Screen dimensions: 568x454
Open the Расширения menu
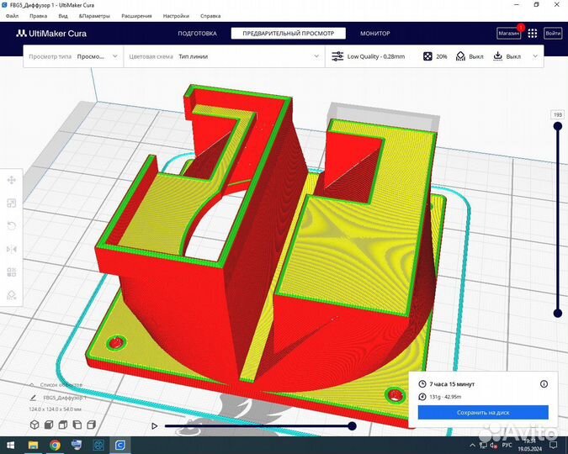pyautogui.click(x=135, y=16)
